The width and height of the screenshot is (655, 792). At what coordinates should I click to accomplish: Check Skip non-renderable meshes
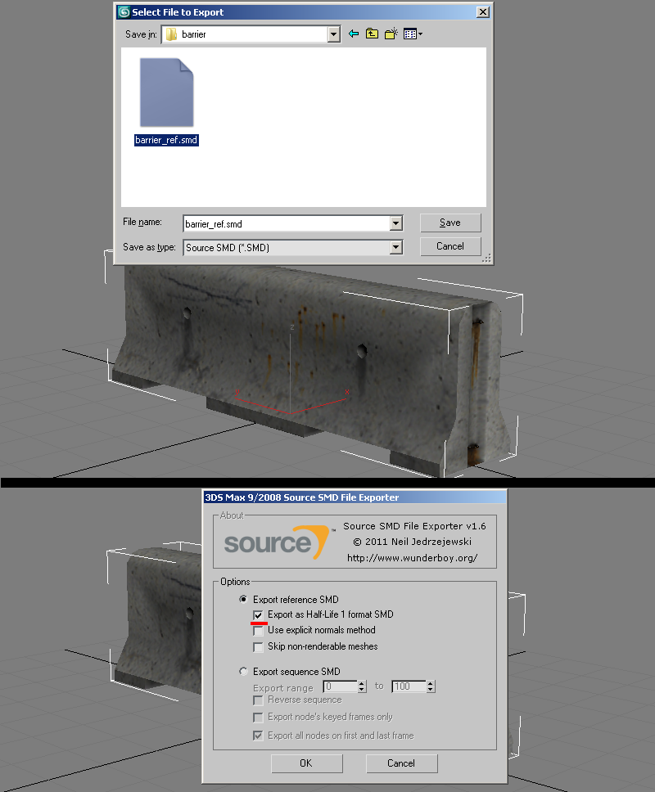click(x=259, y=647)
